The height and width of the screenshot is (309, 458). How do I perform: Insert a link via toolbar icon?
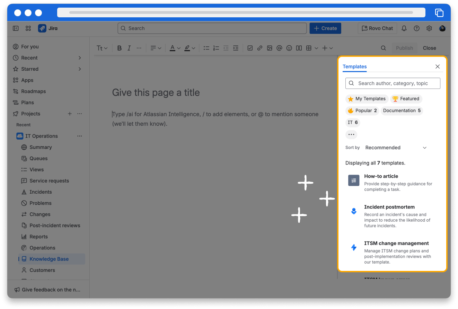260,48
